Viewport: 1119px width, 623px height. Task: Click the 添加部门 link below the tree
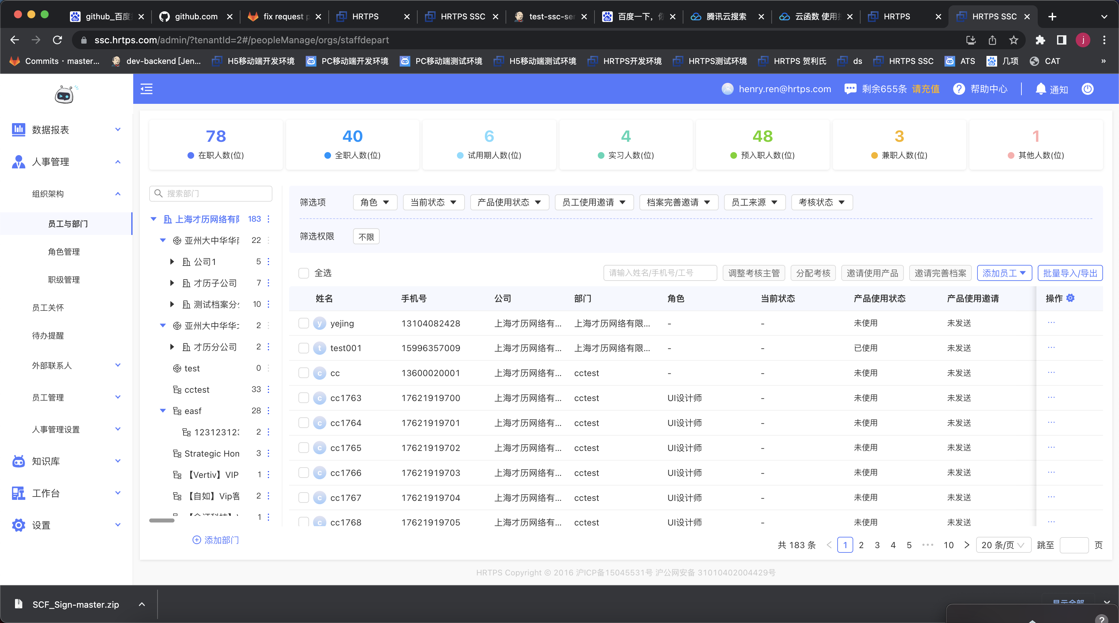[x=216, y=540]
